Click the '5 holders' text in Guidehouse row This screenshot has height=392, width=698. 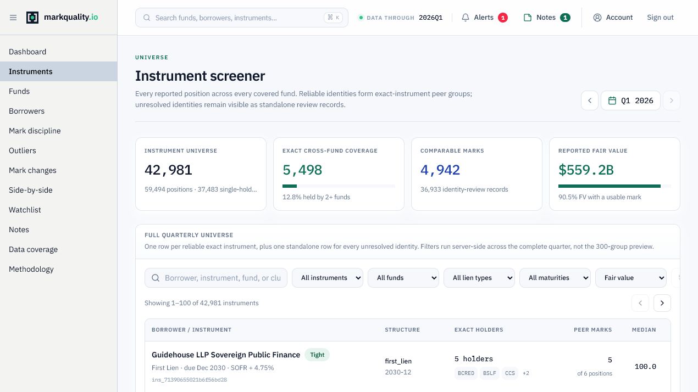(474, 359)
